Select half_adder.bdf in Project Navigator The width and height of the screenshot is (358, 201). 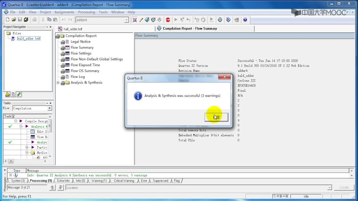(29, 39)
